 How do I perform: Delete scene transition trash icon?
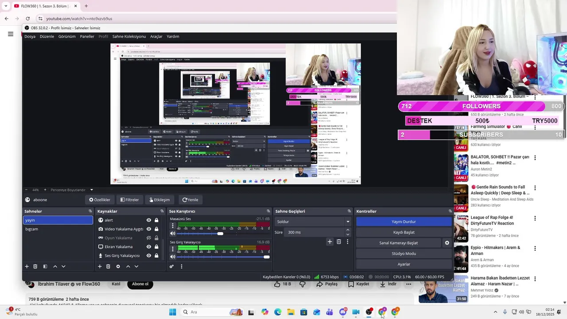point(339,241)
